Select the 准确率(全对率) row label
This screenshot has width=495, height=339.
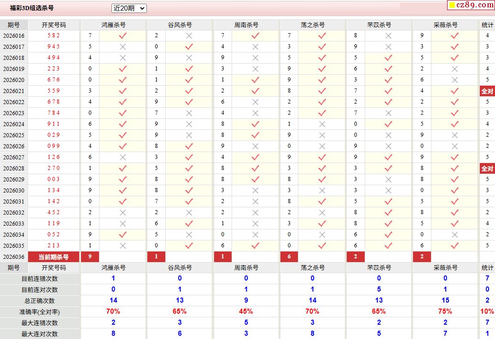pos(41,312)
